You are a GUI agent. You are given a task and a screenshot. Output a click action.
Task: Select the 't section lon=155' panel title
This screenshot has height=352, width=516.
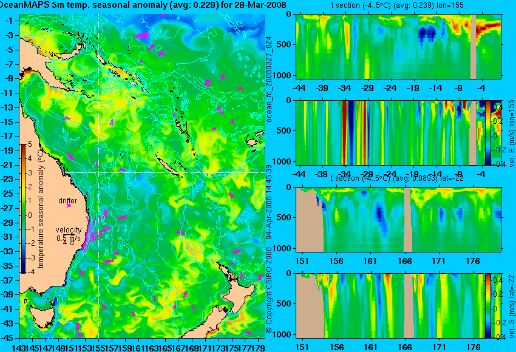point(397,5)
